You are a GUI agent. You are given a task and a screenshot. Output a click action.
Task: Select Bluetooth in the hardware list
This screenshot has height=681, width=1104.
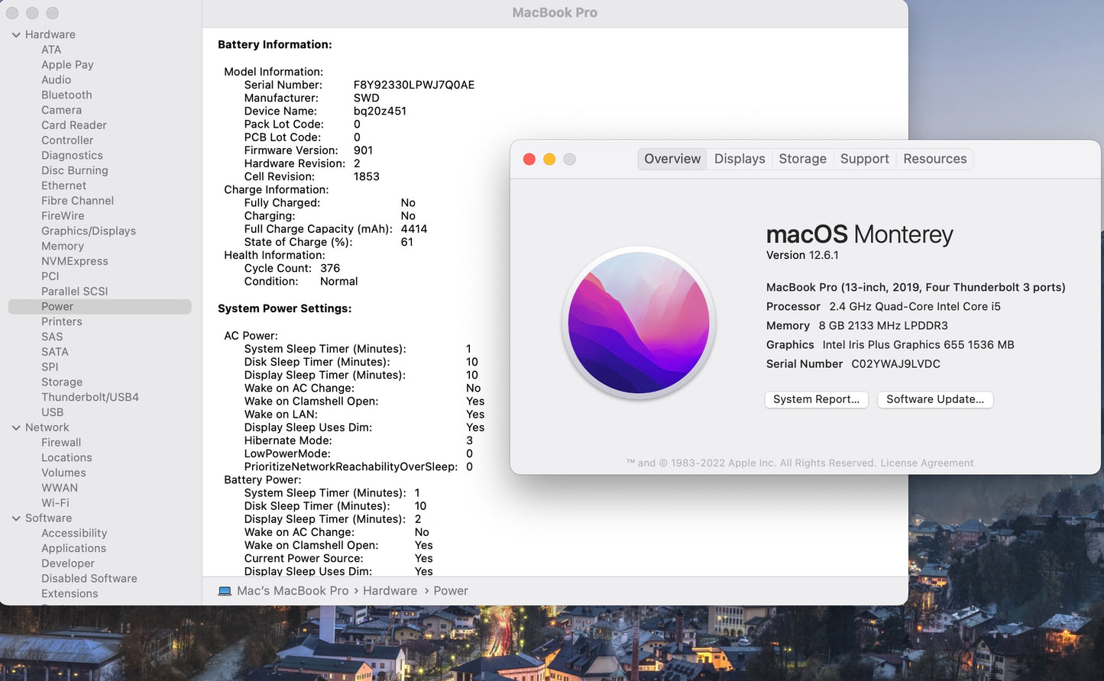(66, 95)
